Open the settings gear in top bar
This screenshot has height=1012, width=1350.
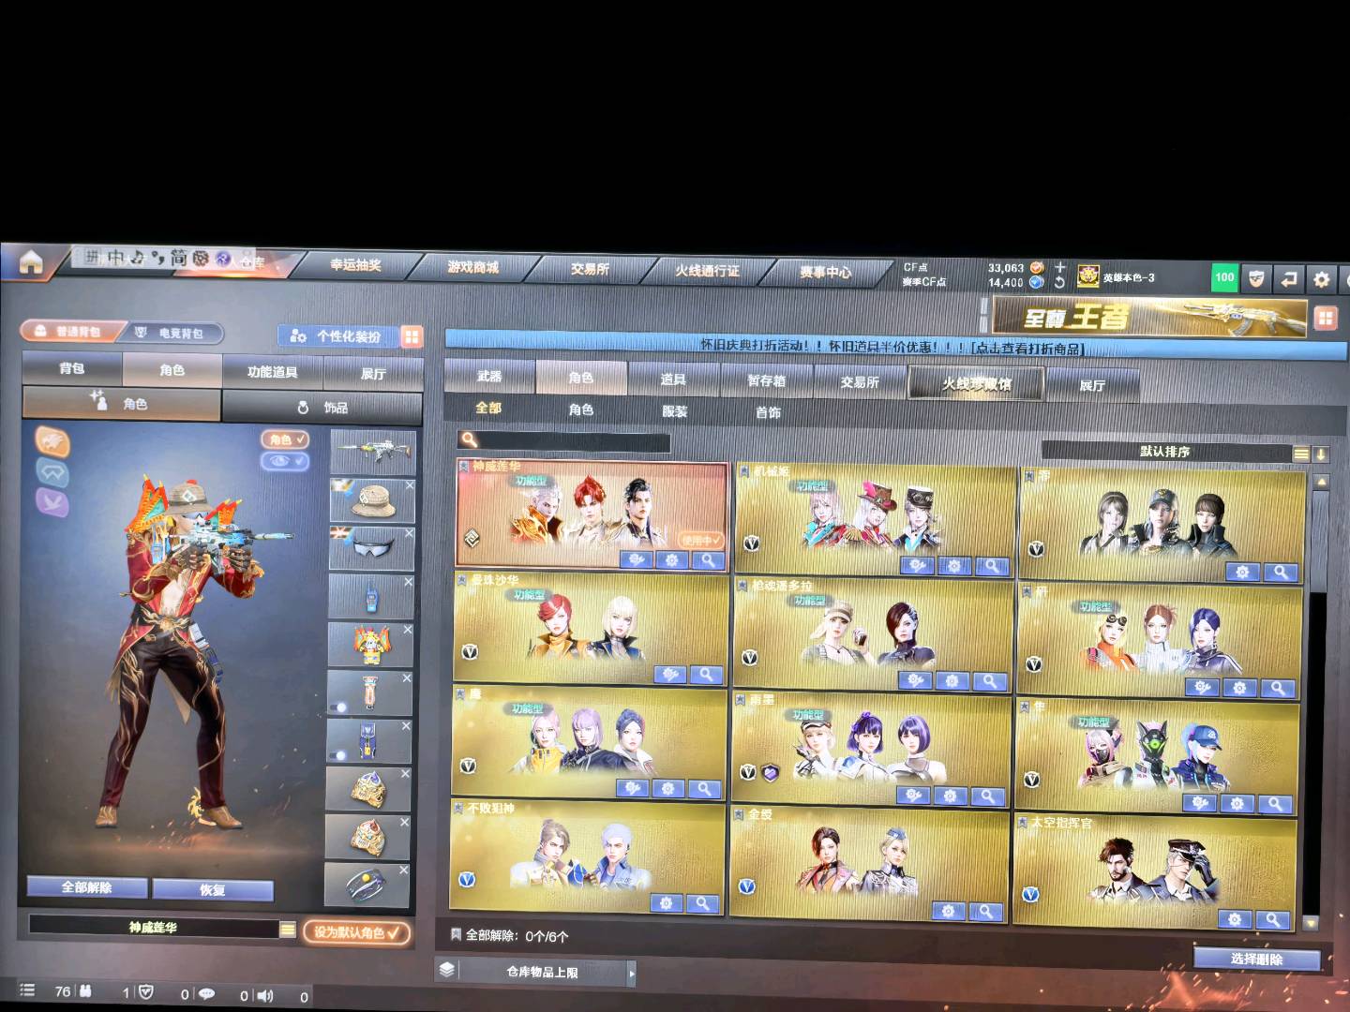1321,279
